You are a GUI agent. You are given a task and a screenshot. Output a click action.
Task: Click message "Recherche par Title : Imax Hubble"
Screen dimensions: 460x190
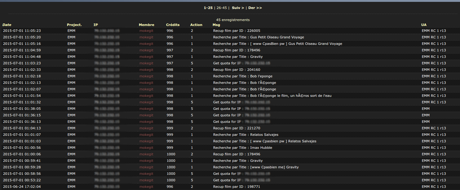[243, 148]
